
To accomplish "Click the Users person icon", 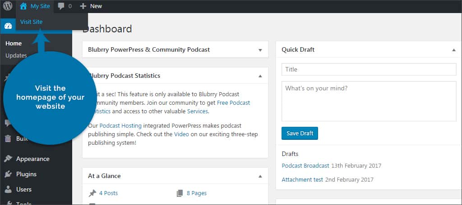I will coord(8,189).
